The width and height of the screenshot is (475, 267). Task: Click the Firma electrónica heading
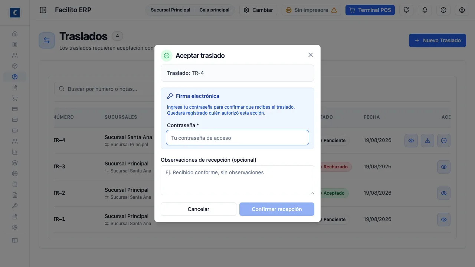[197, 96]
